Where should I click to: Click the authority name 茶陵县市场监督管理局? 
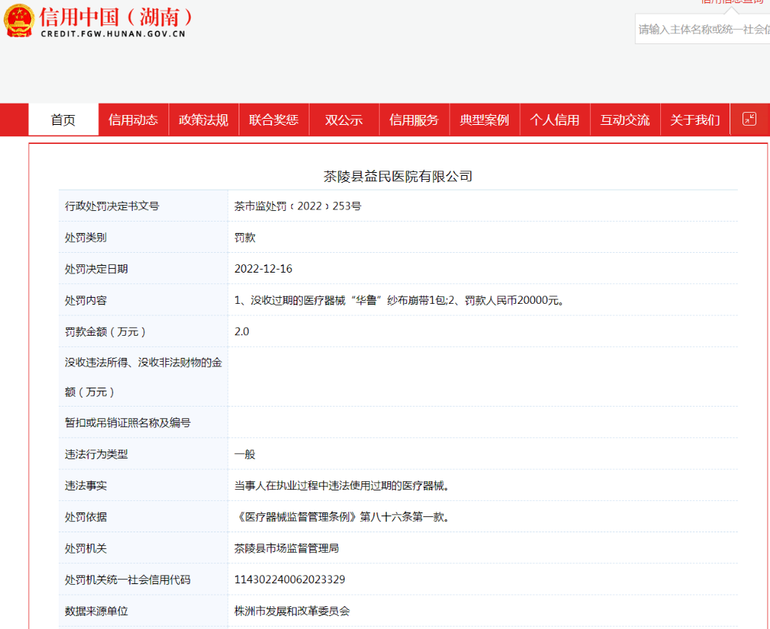[287, 548]
